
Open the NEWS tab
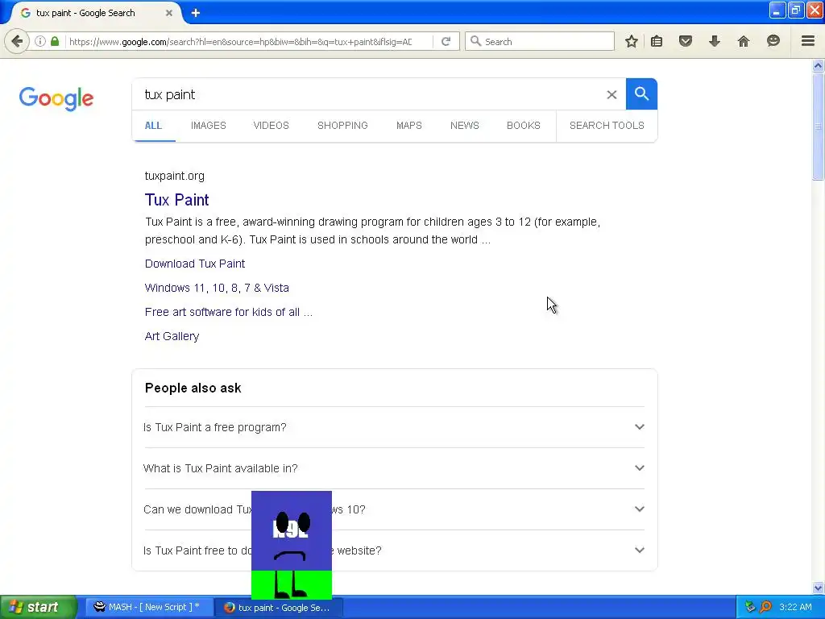pos(465,125)
